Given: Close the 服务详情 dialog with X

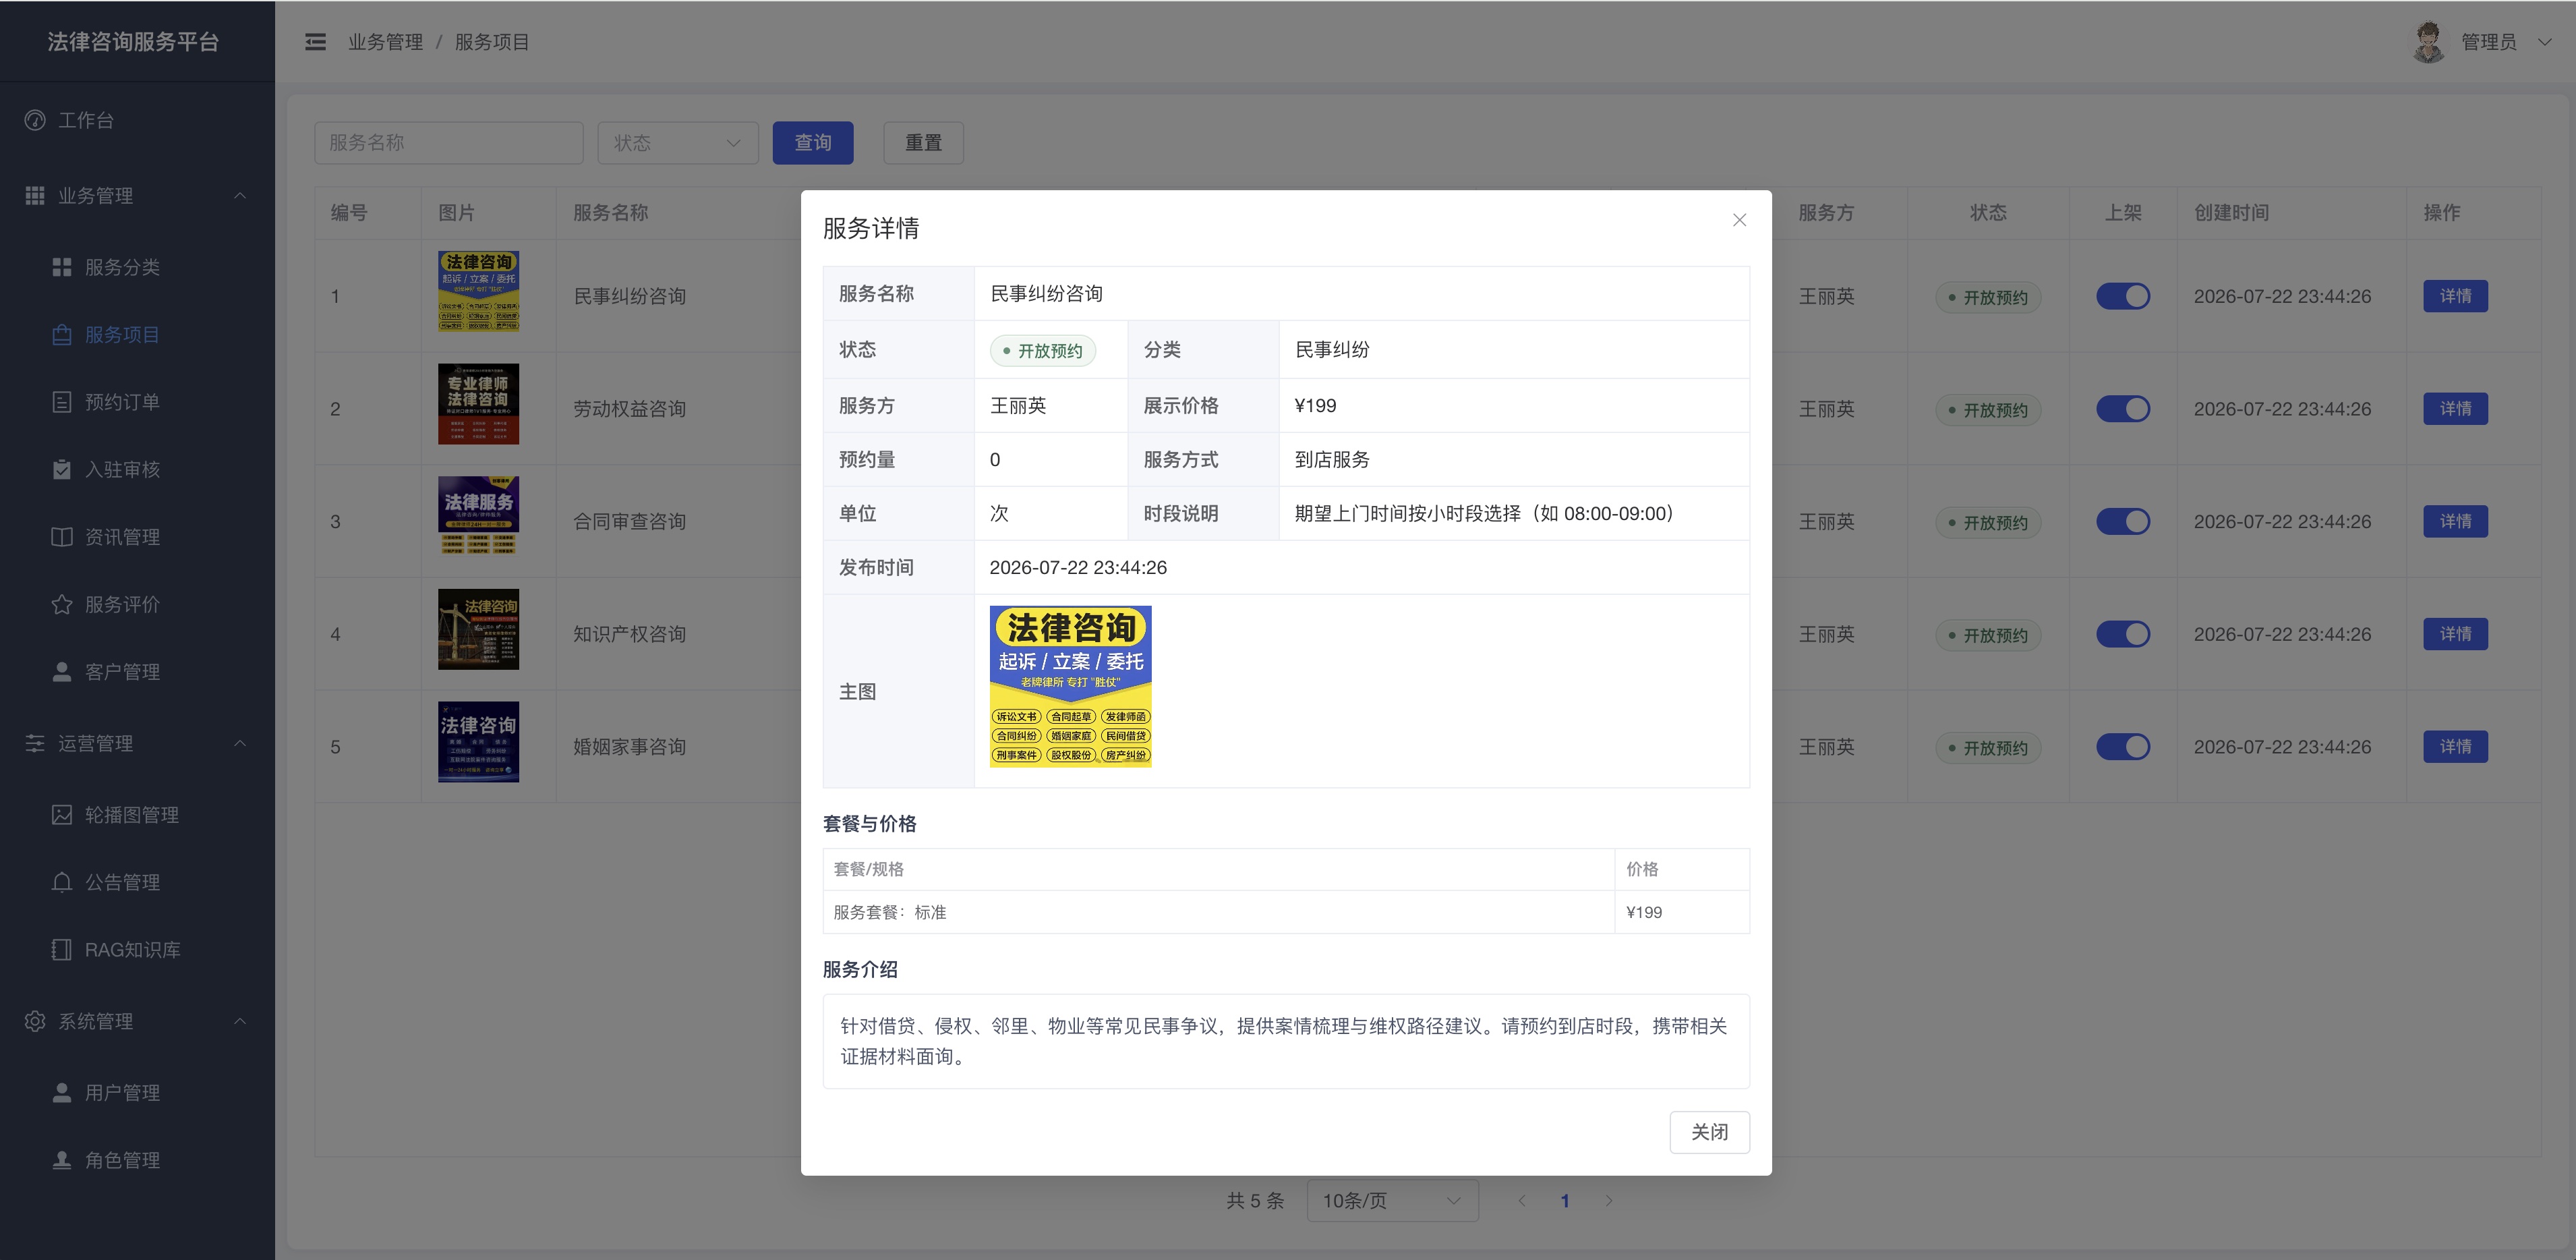Looking at the screenshot, I should [x=1739, y=220].
